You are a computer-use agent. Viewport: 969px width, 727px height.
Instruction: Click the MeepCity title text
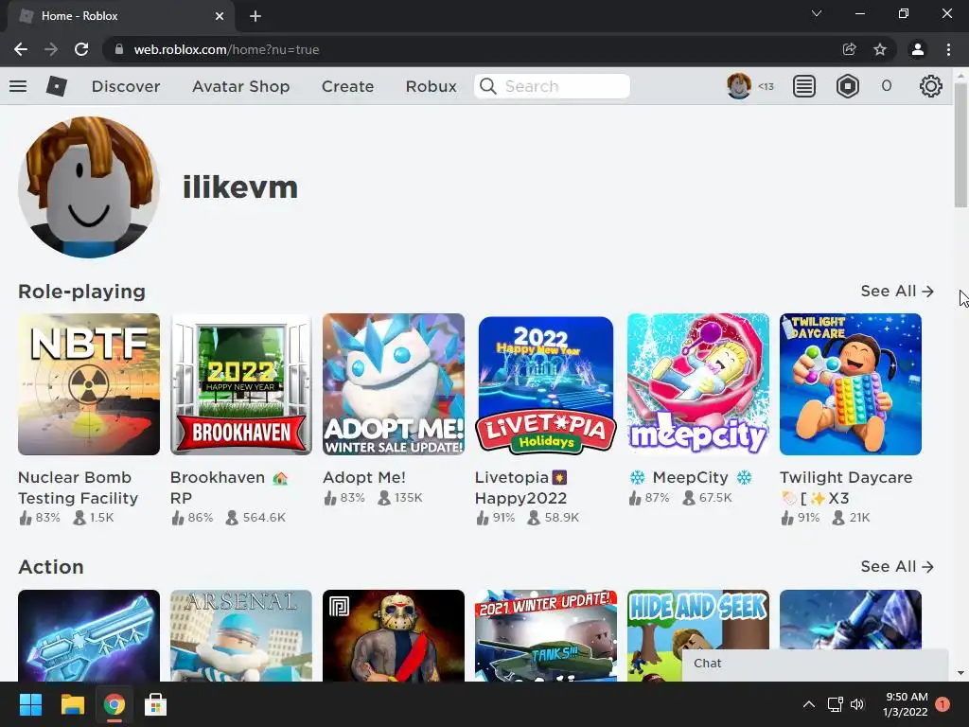(x=690, y=477)
